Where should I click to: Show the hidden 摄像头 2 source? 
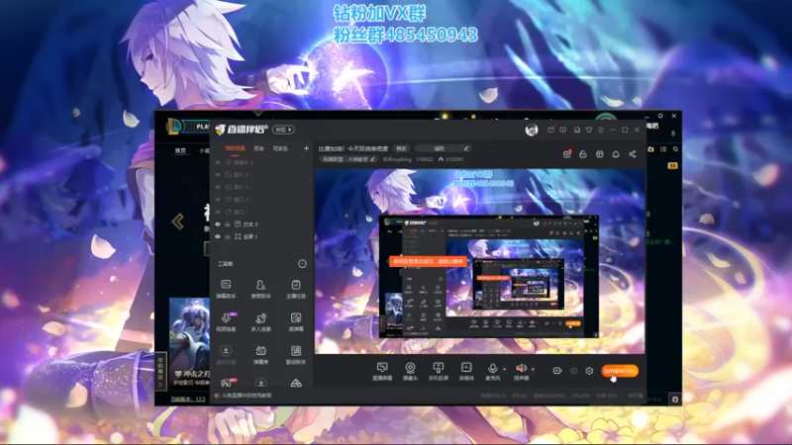tap(218, 162)
